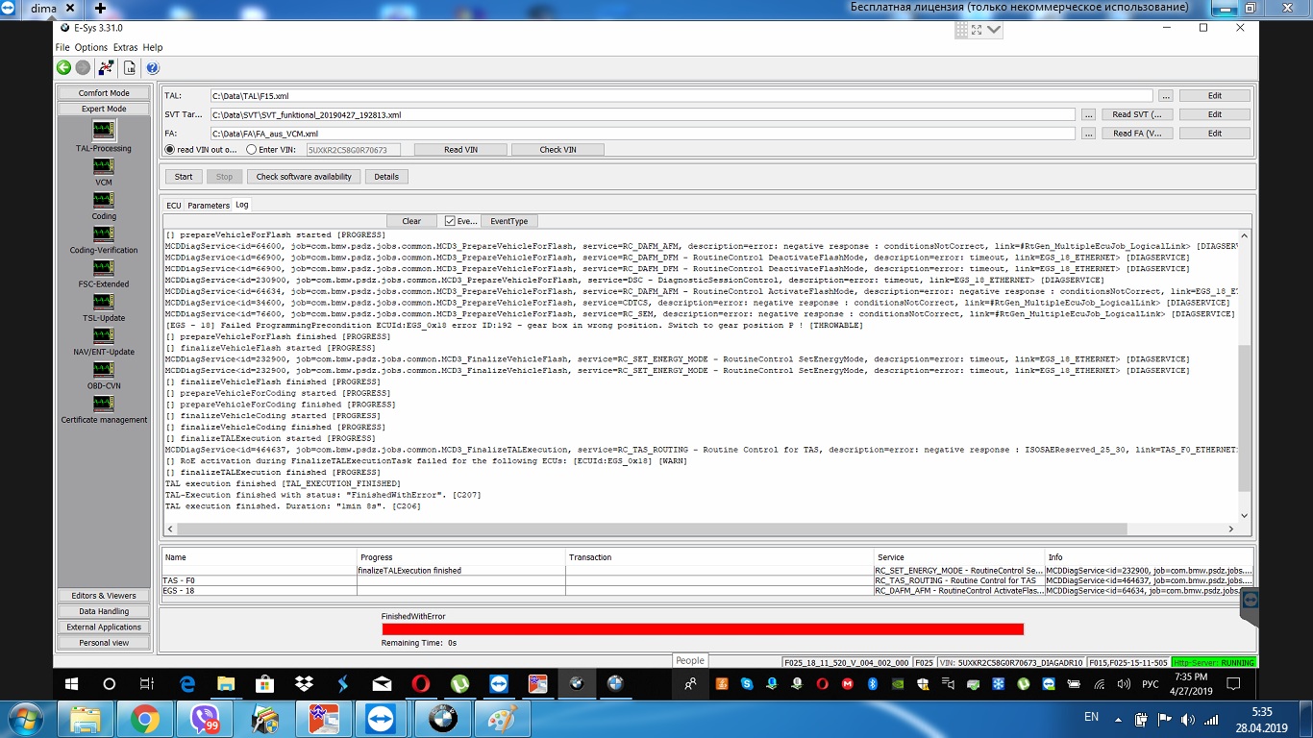
Task: Open TeamViewer in the local taskbar
Action: tap(382, 719)
